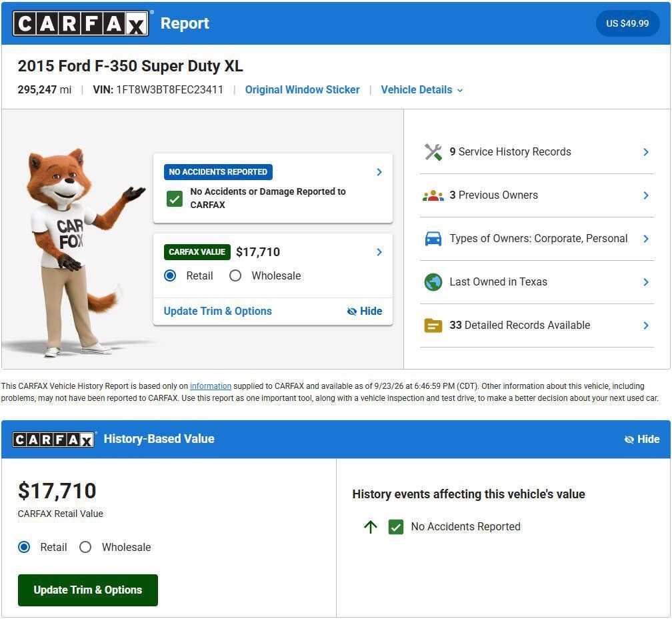
Task: Open chevron for 9 Service History Records
Action: point(646,152)
